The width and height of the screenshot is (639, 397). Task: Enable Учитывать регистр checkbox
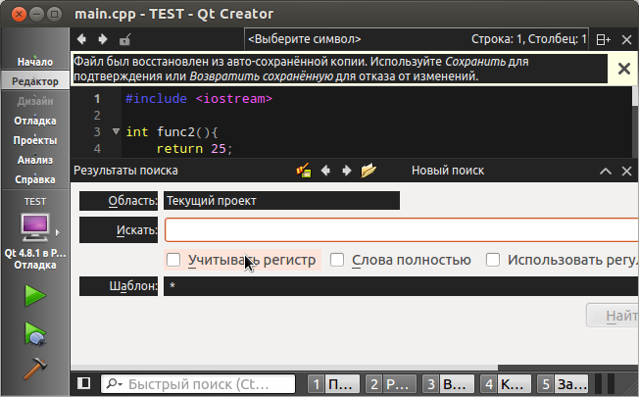[173, 260]
